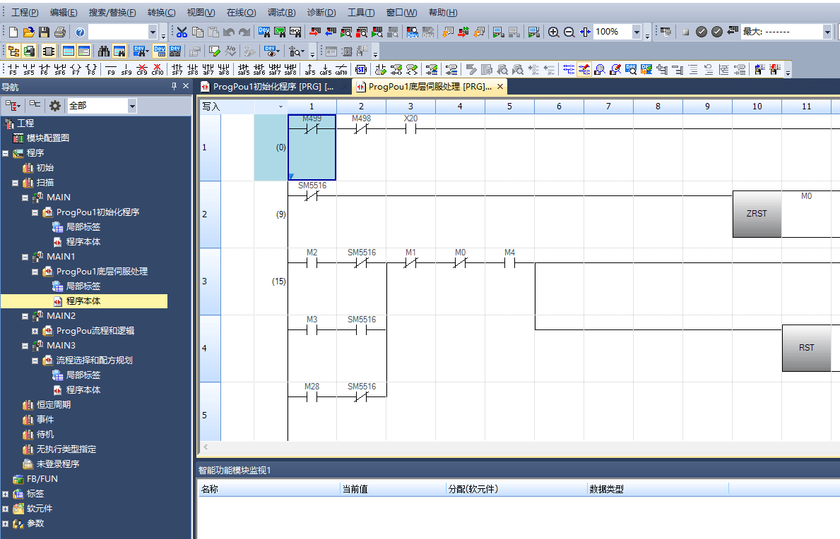Expand the 参数 tree node
The height and width of the screenshot is (539, 840).
(6, 523)
